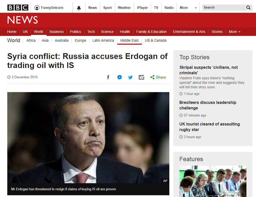Select the Tech tab

[x=91, y=32]
